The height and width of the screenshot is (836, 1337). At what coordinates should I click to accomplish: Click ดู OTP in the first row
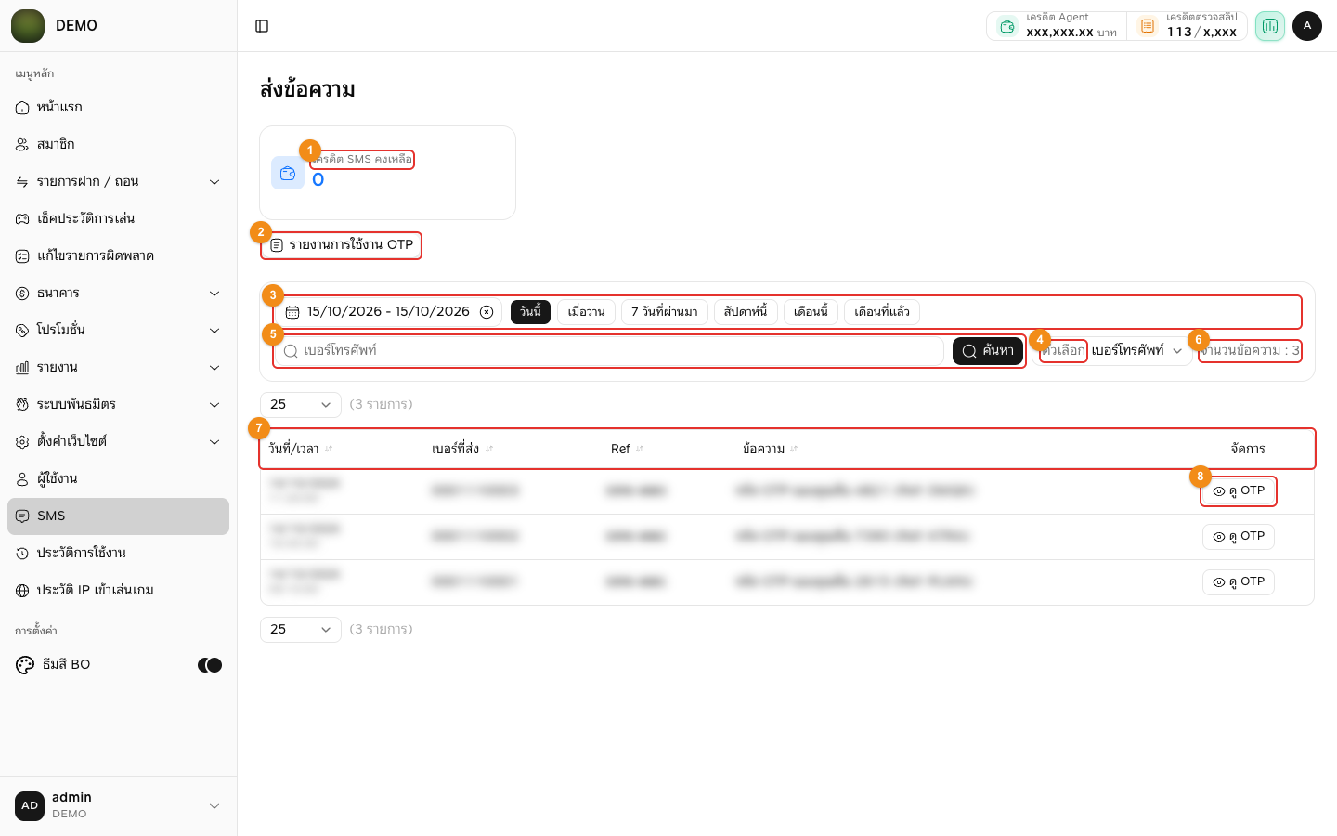[1239, 491]
